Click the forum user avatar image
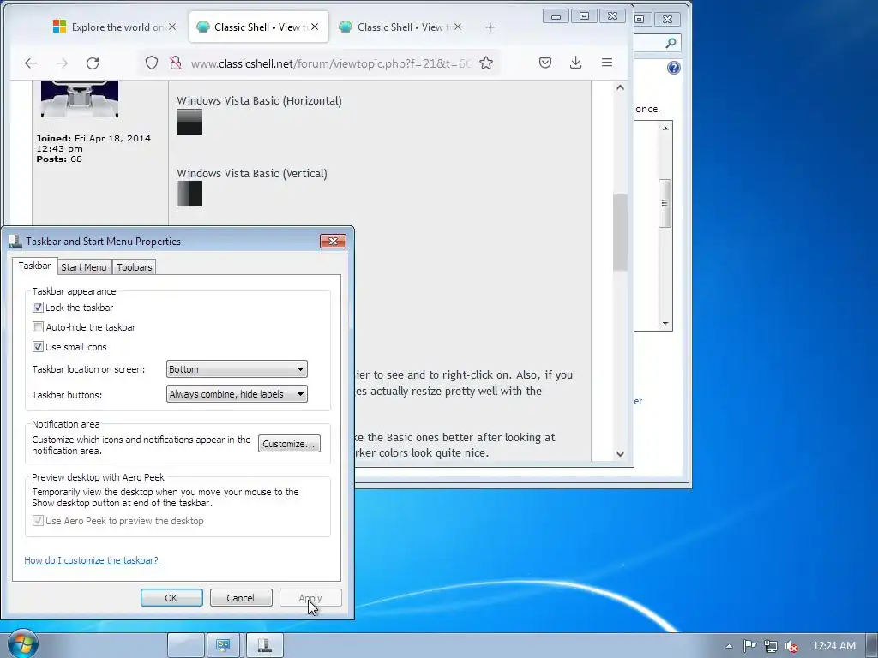Screen dimensions: 878x658 pos(80,99)
